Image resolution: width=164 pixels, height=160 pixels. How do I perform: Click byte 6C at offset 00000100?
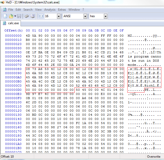(28, 102)
